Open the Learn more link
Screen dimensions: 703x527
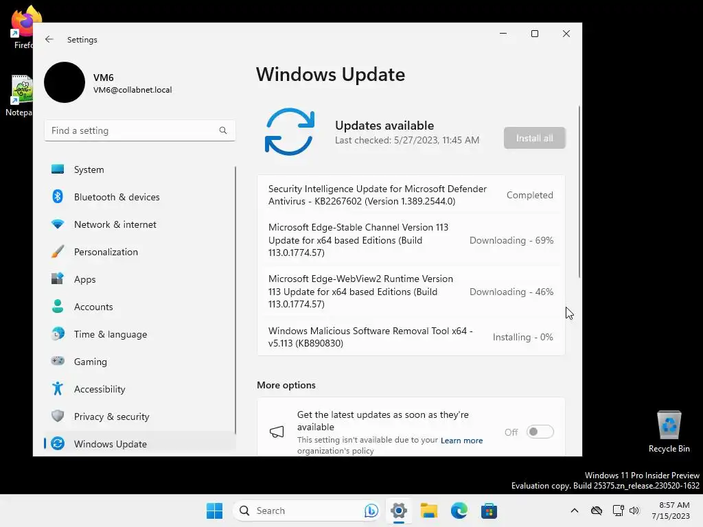click(461, 441)
